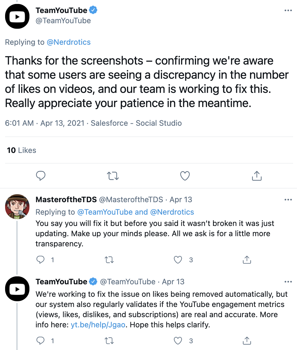Screen dimensions: 297x350
Task: Share TeamYouTube's bottom reply
Action: point(247,341)
